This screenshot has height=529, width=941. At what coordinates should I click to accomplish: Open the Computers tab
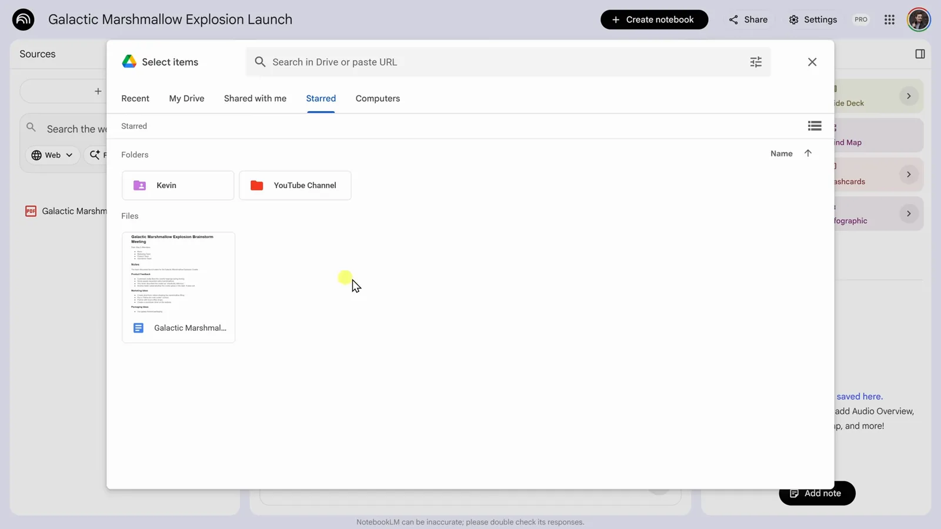click(378, 99)
